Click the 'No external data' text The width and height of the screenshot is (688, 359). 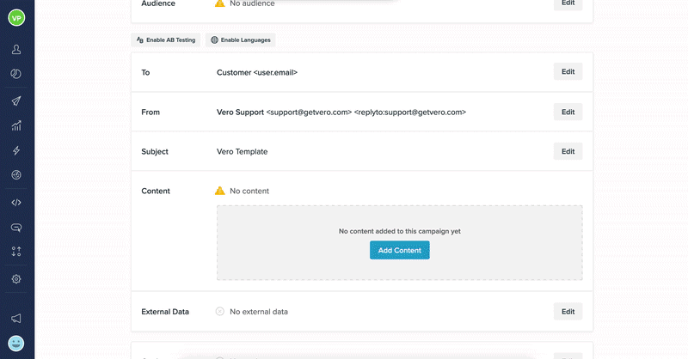coord(259,312)
